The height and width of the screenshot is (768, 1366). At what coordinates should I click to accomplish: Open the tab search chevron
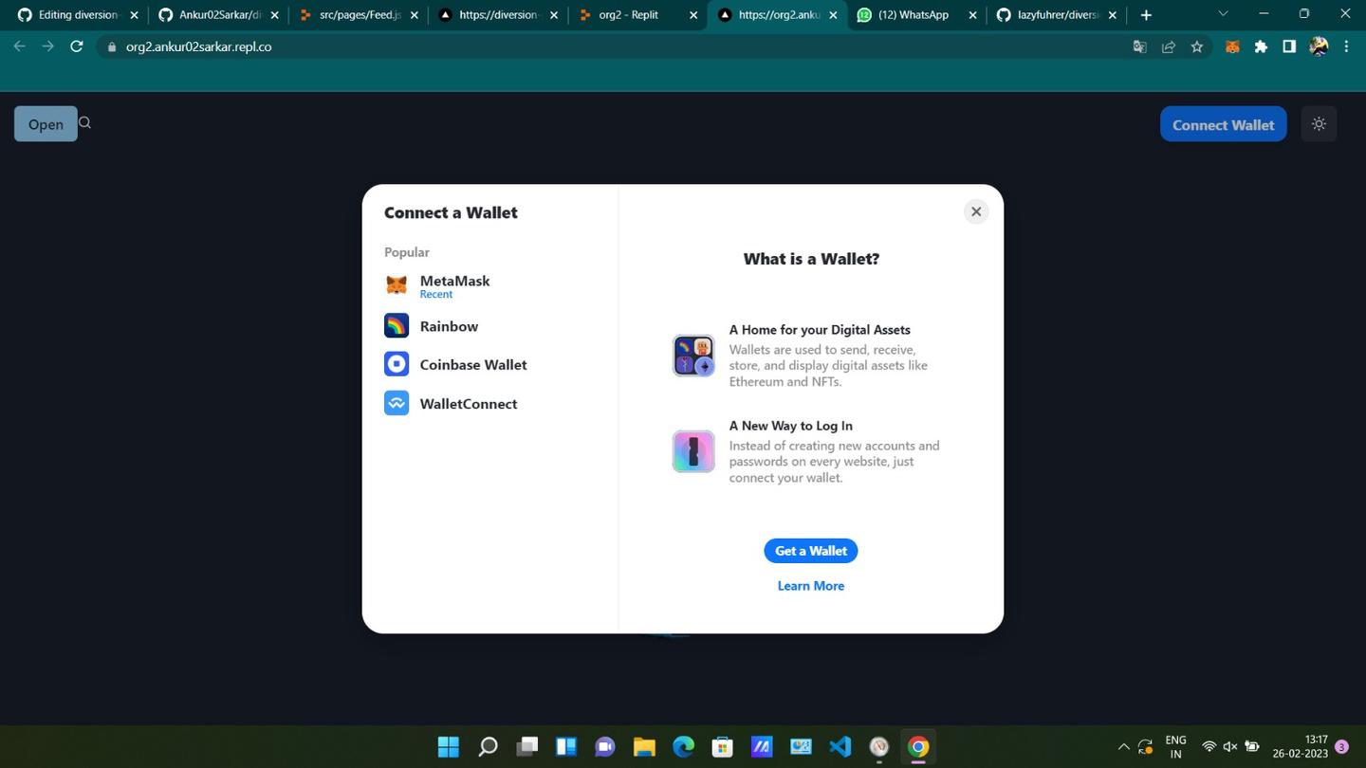(x=1223, y=14)
